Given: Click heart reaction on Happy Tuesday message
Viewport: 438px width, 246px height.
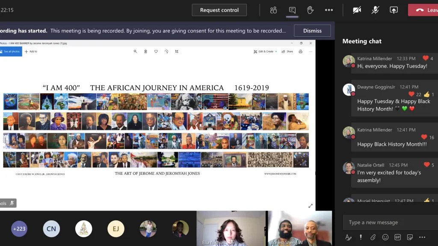Looking at the screenshot, I should point(426,58).
